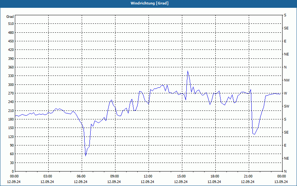Click the 420 y-axis value
The height and width of the screenshot is (186, 297).
[11, 50]
